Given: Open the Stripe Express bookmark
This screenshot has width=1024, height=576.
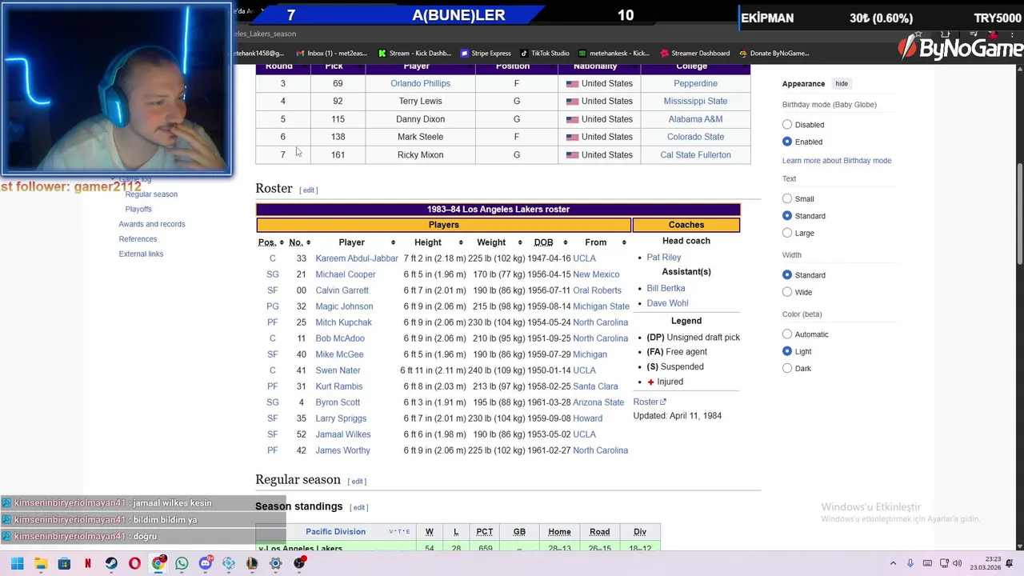Looking at the screenshot, I should coord(486,54).
